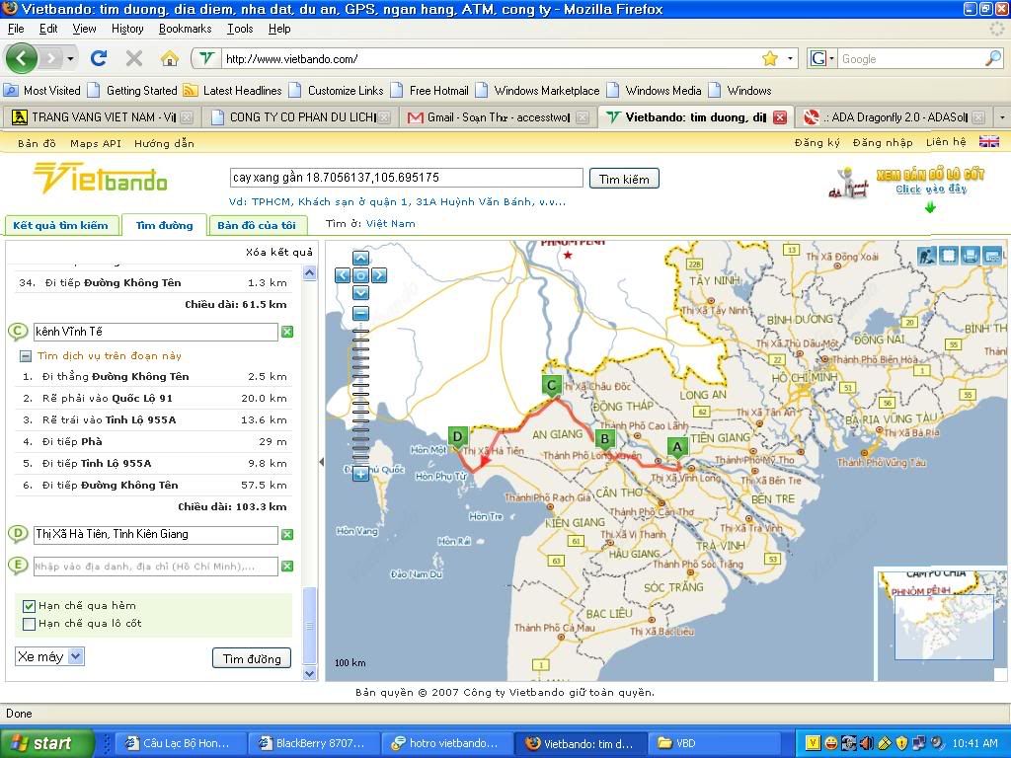
Task: Switch language with the UK flag icon
Action: 988,142
